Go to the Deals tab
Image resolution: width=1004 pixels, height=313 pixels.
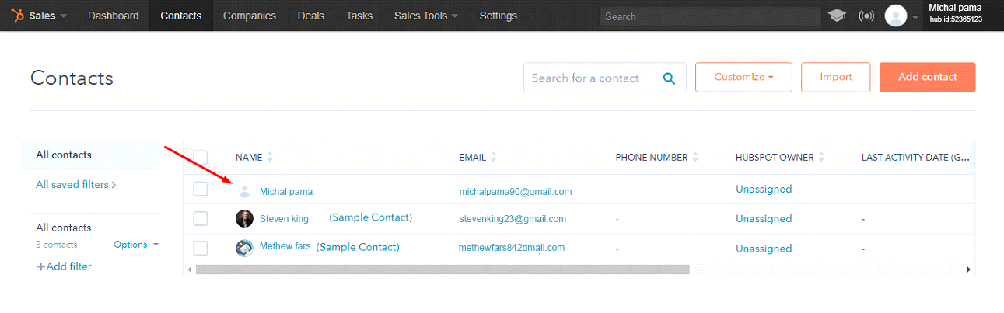coord(311,16)
